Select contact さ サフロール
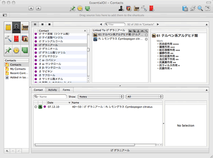This screenshot has width=213, height=158. 60,75
